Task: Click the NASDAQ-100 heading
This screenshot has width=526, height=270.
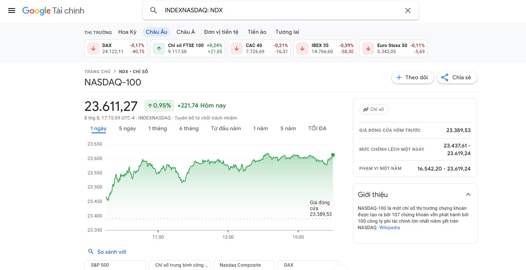Action: pos(113,82)
